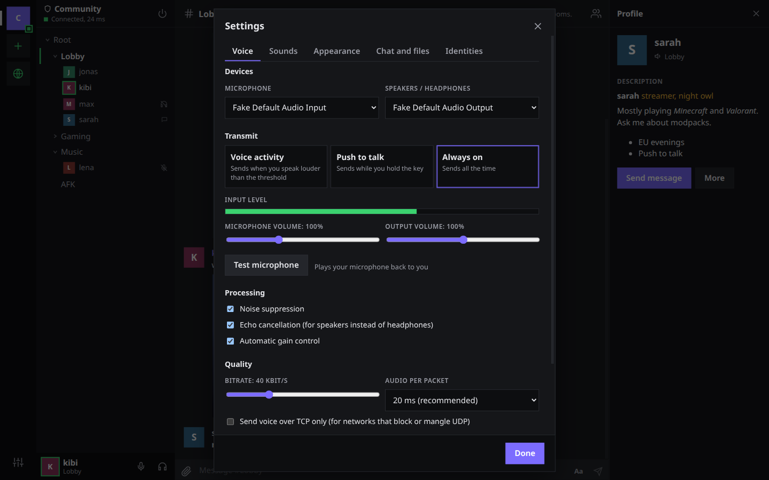Click the Community server icon in sidebar

[18, 18]
